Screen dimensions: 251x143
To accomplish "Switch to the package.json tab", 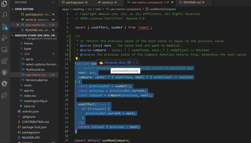I will point(75,2).
